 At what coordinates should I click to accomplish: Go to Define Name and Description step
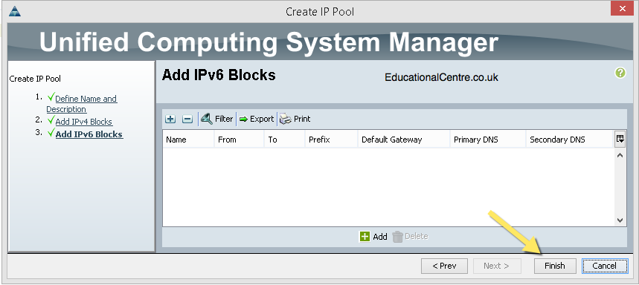[82, 104]
